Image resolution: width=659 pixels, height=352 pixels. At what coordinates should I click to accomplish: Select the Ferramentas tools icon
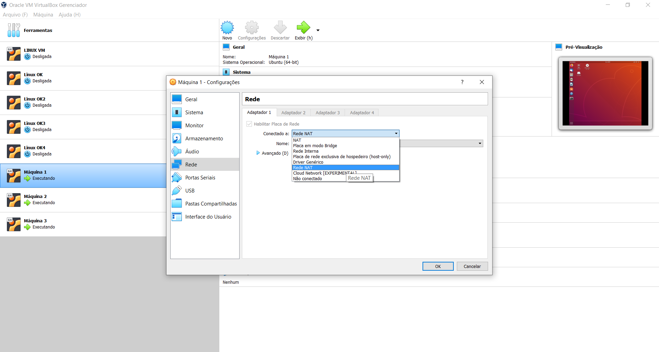point(14,30)
